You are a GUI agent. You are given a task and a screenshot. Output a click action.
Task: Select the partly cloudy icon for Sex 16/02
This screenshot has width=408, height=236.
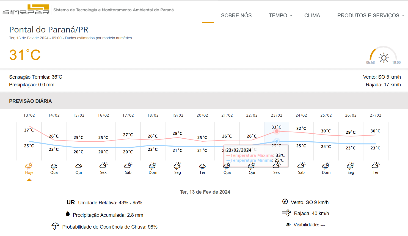click(103, 165)
